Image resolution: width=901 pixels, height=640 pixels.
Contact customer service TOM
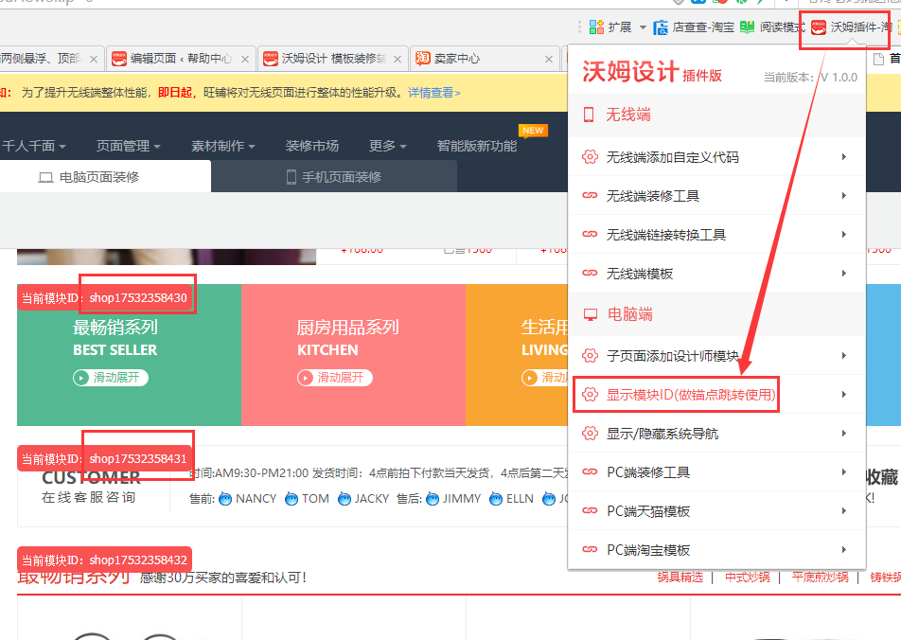(308, 499)
